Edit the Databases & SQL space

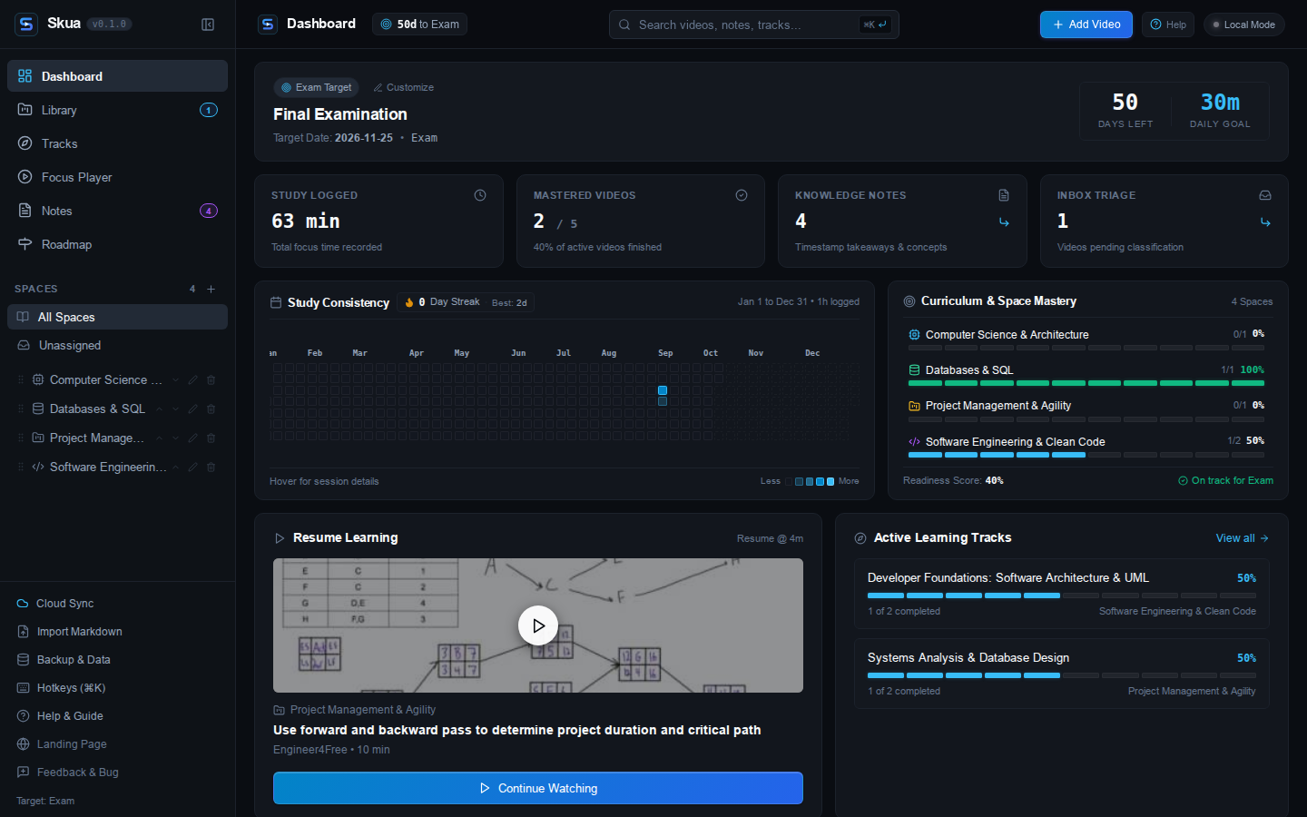click(192, 409)
